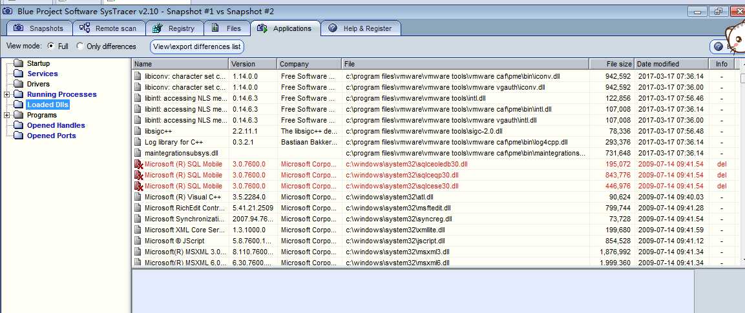This screenshot has width=745, height=313.
Task: Click the Files tab document icon
Action: tap(215, 28)
